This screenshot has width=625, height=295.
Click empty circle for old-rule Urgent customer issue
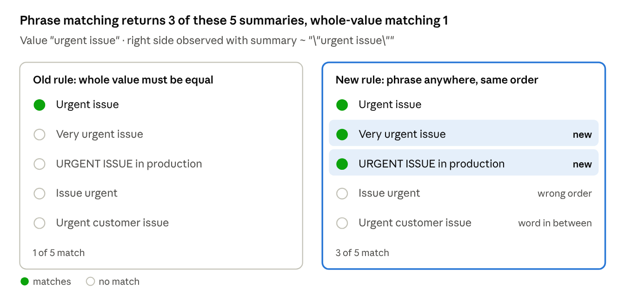tap(40, 223)
